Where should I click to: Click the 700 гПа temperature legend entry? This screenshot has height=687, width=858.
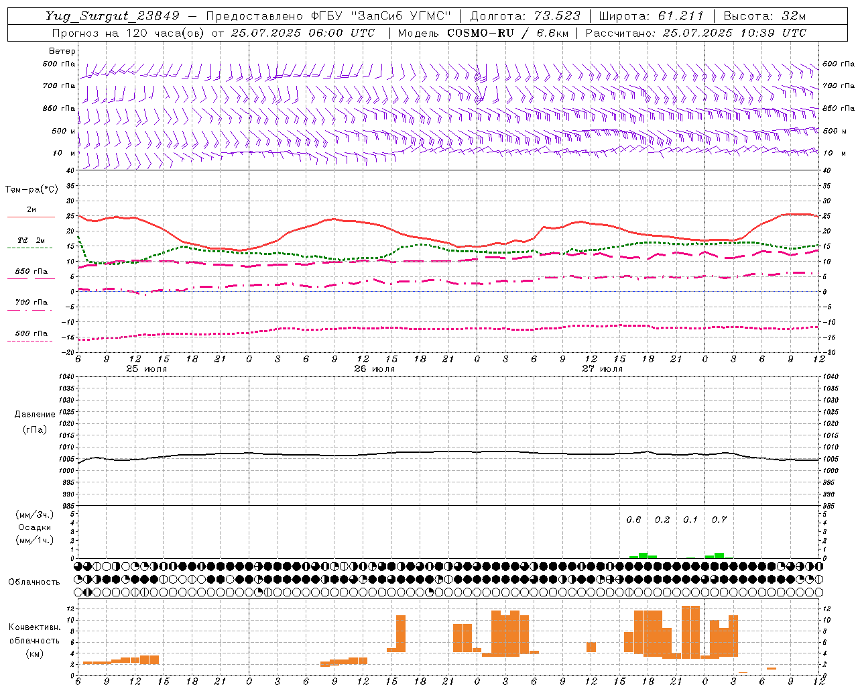[x=32, y=303]
